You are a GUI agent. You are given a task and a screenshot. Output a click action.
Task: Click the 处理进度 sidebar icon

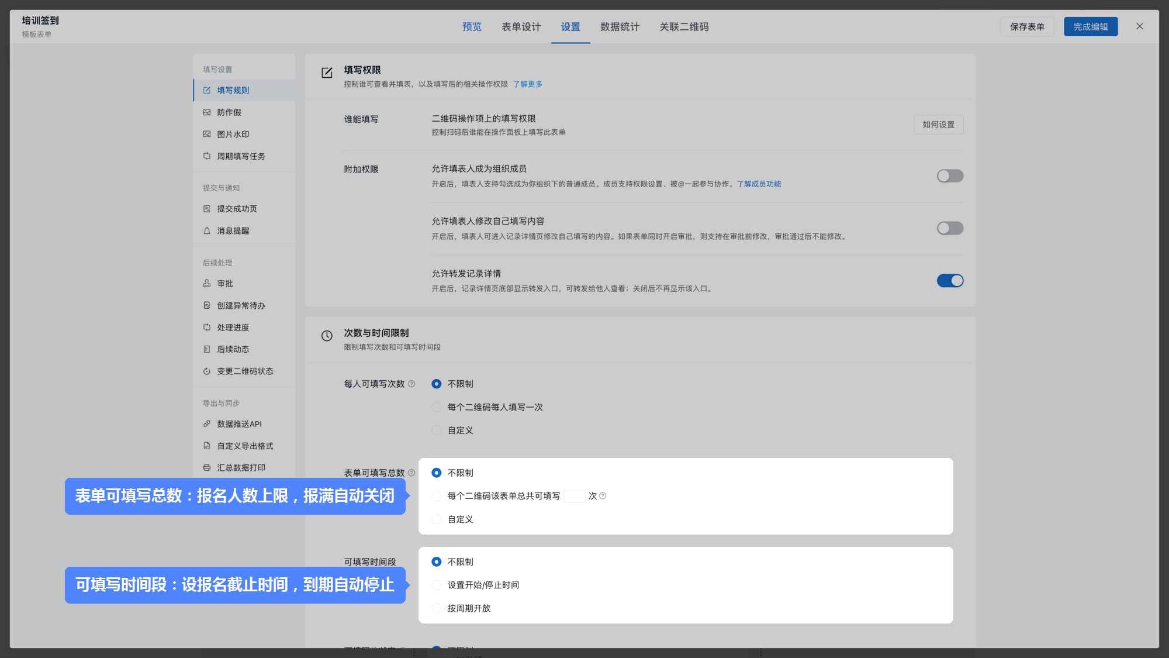click(x=207, y=328)
